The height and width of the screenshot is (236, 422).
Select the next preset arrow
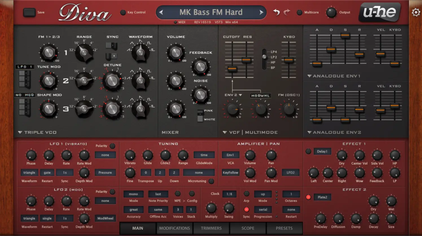point(261,12)
